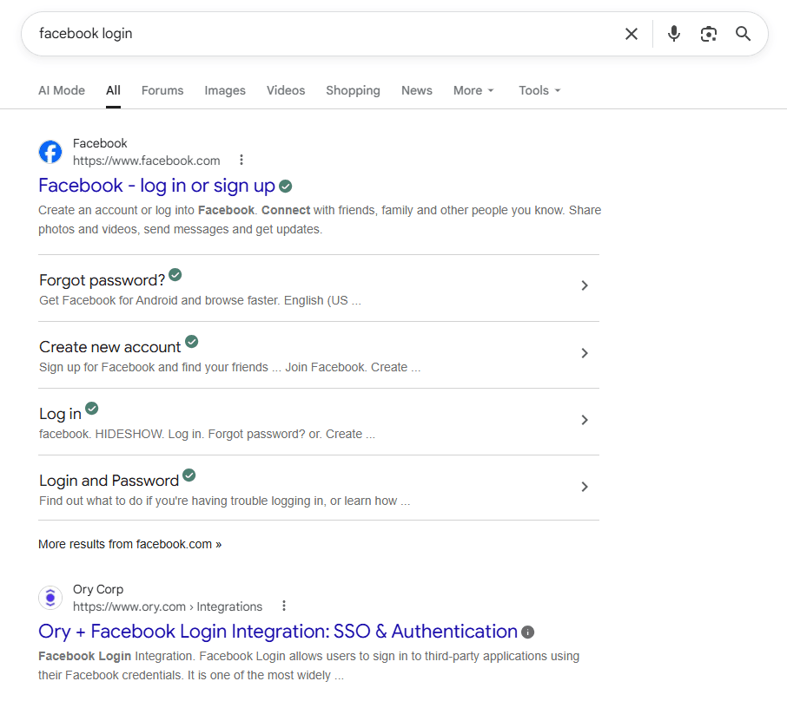
Task: Click the Facebook logo favicon
Action: pos(50,152)
